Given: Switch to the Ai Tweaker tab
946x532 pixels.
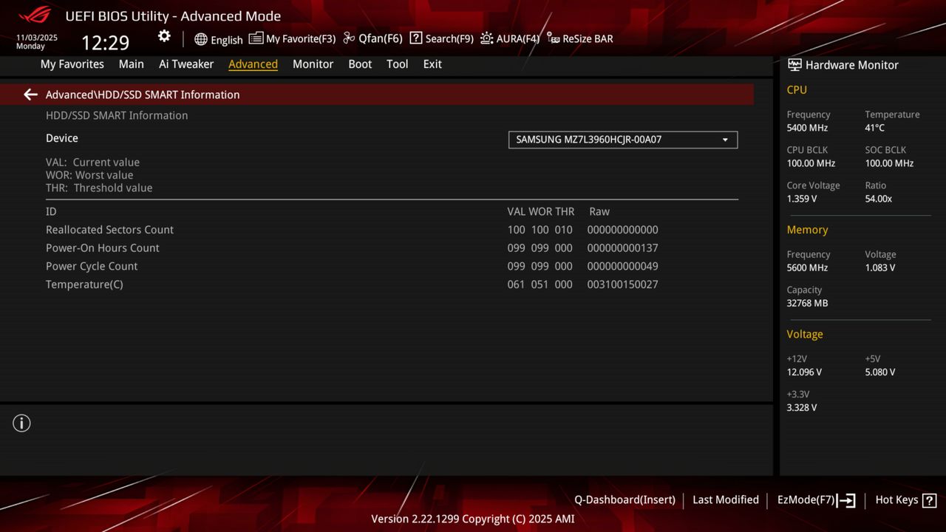Looking at the screenshot, I should coord(186,64).
